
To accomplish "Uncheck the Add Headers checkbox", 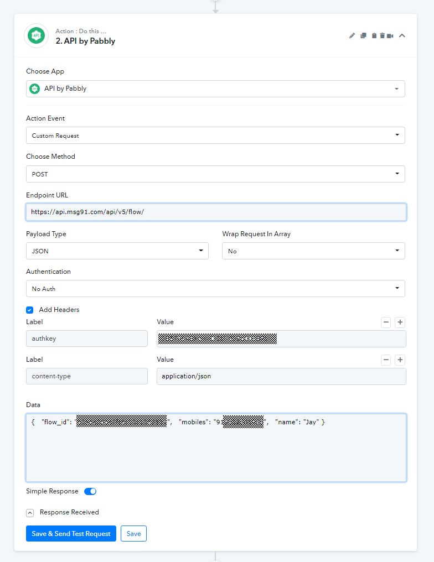I will click(x=30, y=310).
